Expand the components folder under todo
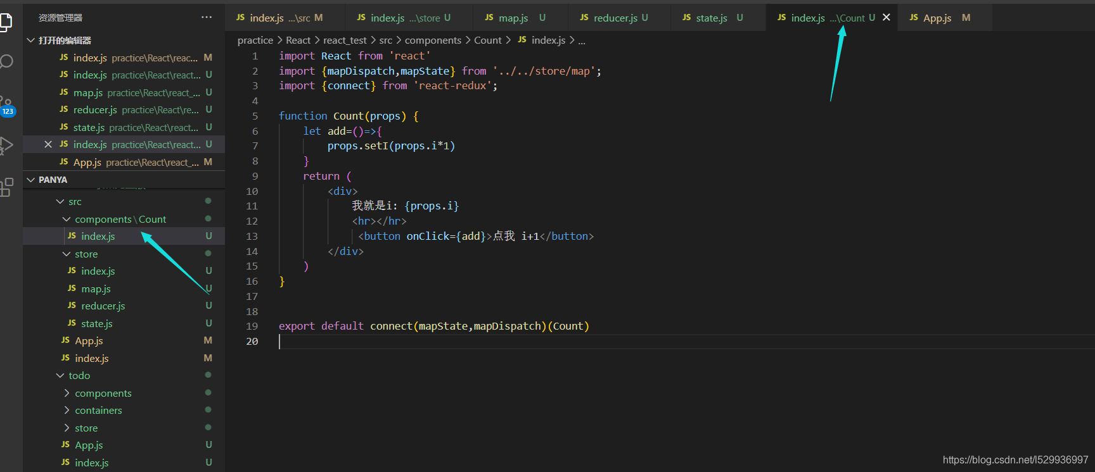The image size is (1095, 472). click(67, 393)
